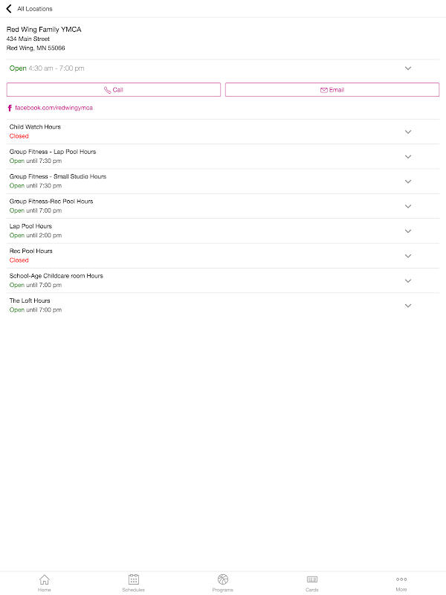This screenshot has height=595, width=446.
Task: Expand main open hours 4:30 am - 7:00 pm
Action: click(223, 68)
